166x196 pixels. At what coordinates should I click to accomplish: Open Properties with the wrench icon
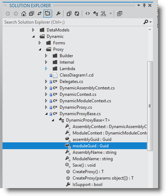[x=58, y=14]
